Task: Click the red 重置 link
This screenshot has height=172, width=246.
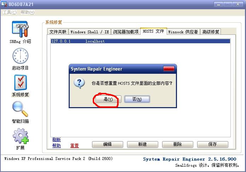Action: (x=74, y=146)
